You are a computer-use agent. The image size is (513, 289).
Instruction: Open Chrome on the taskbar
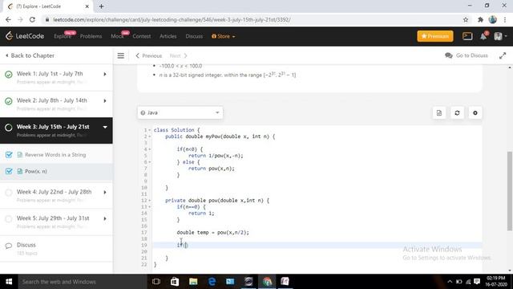[267, 282]
